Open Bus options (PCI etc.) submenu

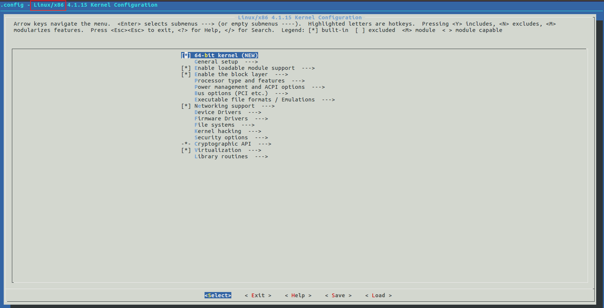pos(241,93)
